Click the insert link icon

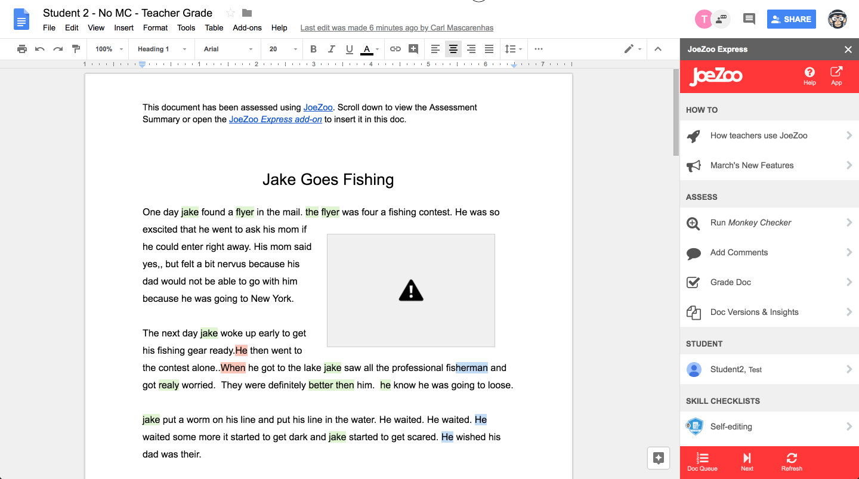[x=395, y=49]
